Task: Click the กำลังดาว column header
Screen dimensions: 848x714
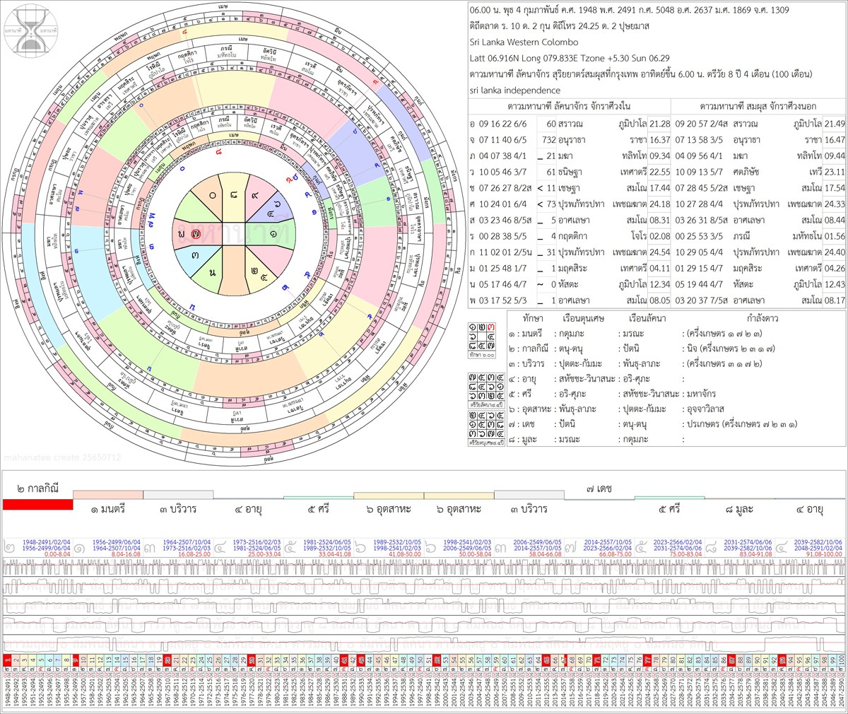Action: click(763, 318)
